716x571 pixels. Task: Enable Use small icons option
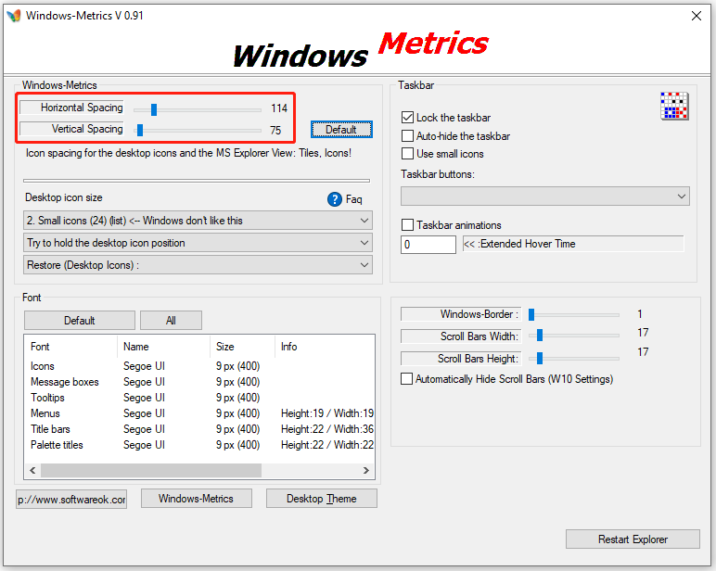[x=407, y=154]
